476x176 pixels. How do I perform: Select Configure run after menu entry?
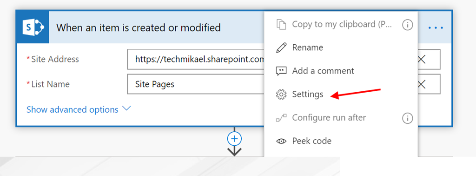point(341,118)
